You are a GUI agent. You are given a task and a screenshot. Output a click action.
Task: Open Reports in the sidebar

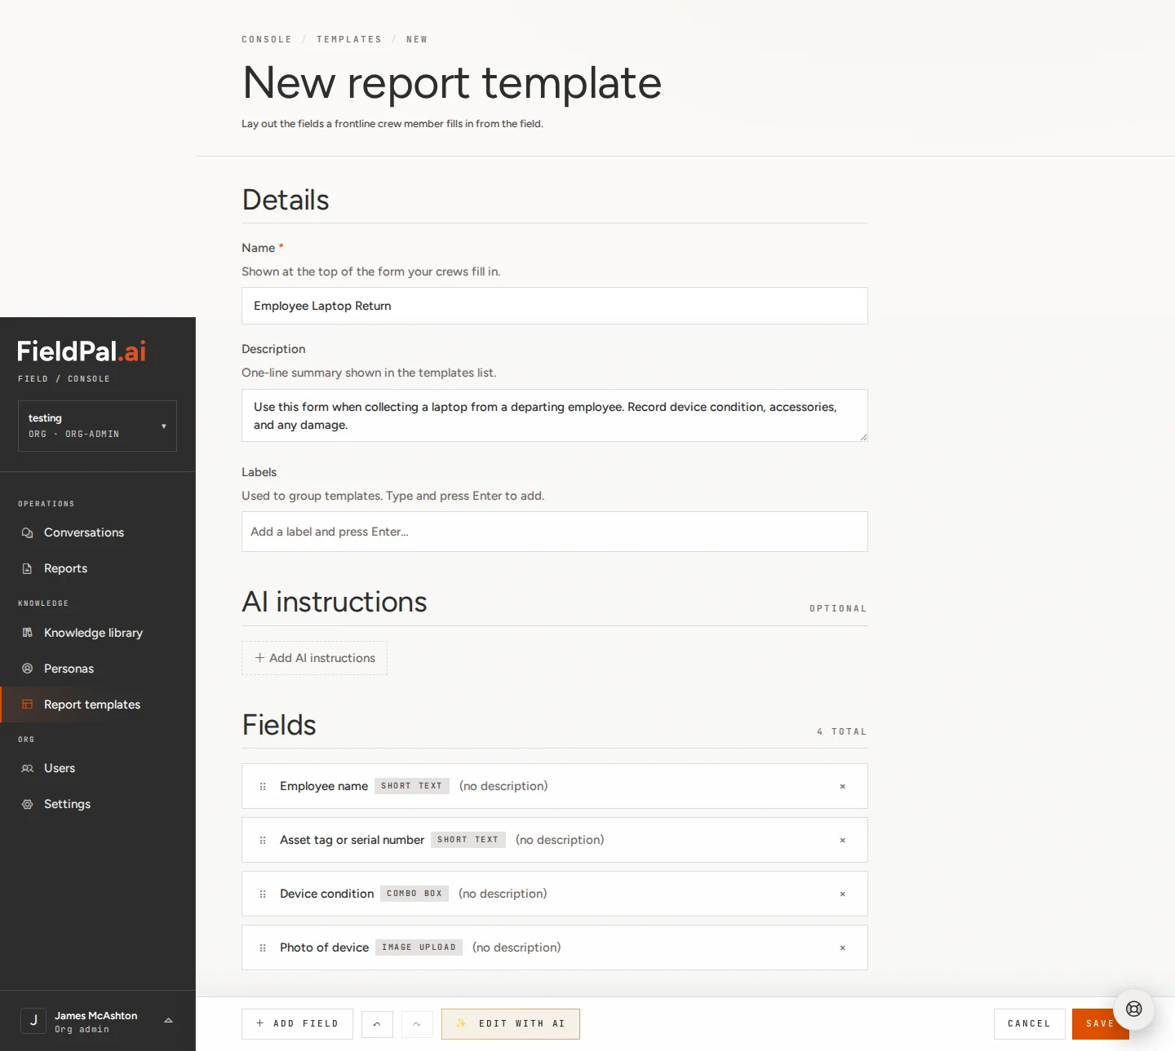point(98,568)
